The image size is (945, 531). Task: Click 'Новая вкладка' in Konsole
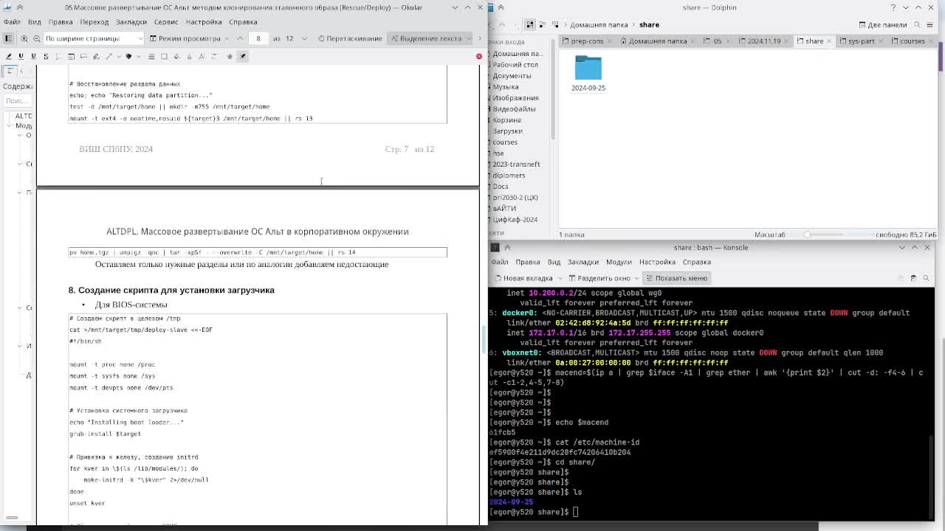pos(524,278)
